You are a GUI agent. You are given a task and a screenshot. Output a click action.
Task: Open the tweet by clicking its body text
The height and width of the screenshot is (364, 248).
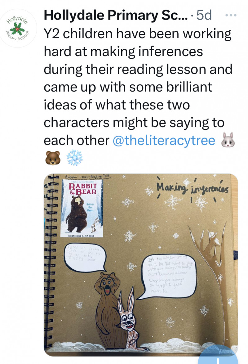click(138, 87)
